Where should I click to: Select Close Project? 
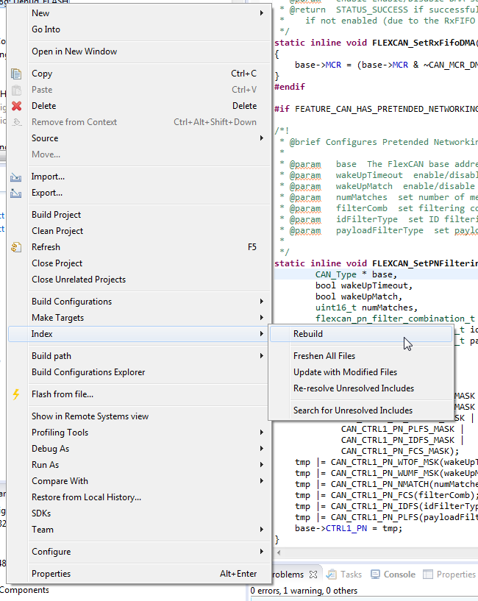(x=139, y=263)
